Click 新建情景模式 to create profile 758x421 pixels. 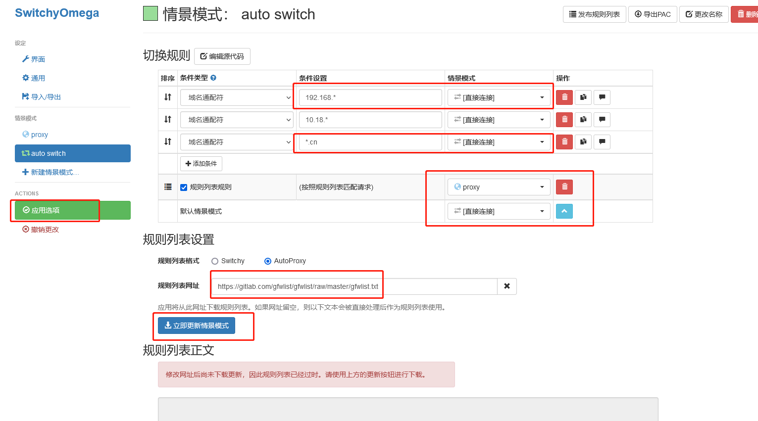73,172
